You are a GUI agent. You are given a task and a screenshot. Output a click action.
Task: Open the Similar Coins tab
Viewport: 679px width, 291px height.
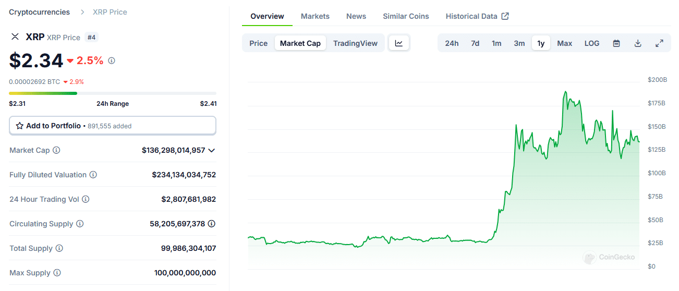tap(406, 16)
